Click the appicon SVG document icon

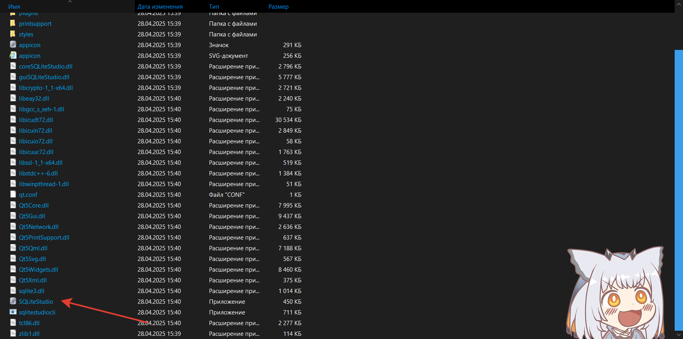tap(13, 55)
